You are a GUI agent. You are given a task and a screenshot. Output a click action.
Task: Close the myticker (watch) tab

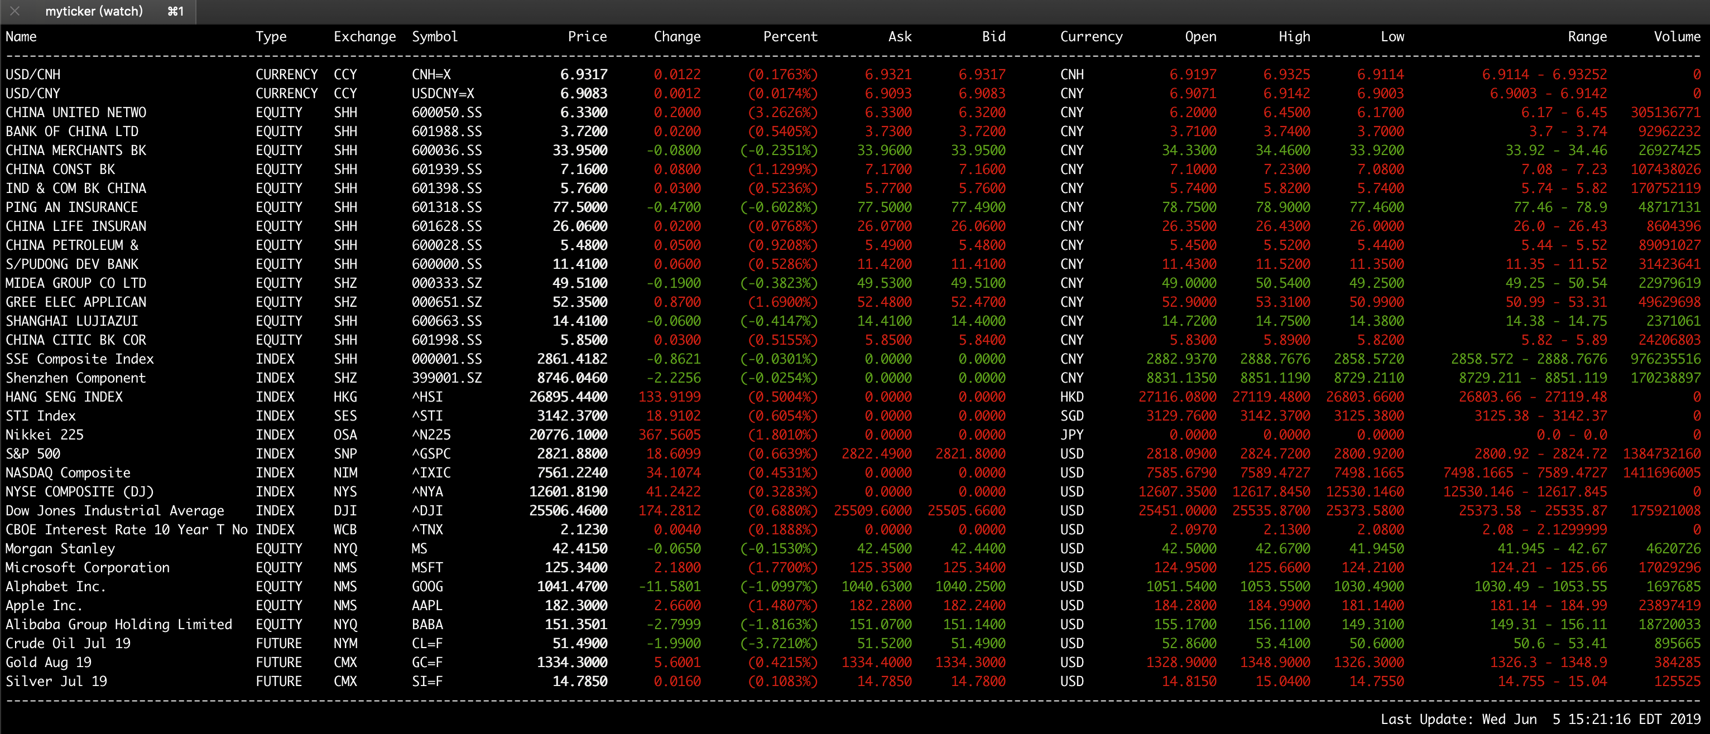point(15,11)
